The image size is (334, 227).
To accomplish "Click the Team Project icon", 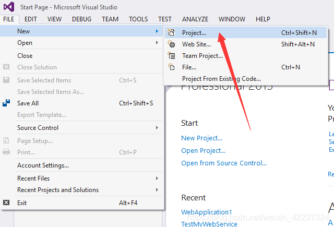I will point(171,56).
